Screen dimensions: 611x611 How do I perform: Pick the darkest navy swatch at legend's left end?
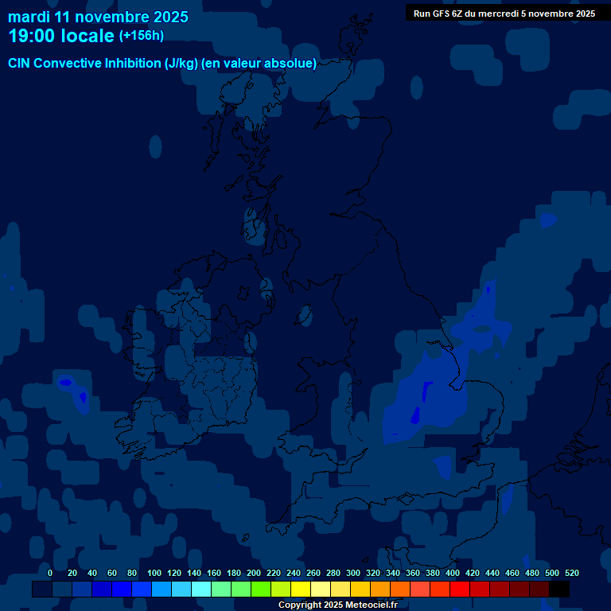coord(42,590)
